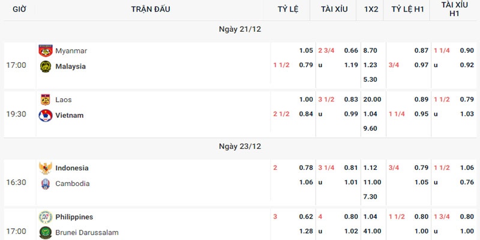Click the Brunei Darussalam crest icon
The image size is (480, 240).
click(x=45, y=232)
